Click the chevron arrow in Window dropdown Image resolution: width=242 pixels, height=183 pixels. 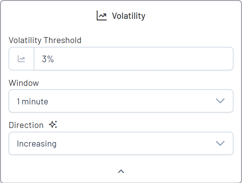point(220,101)
